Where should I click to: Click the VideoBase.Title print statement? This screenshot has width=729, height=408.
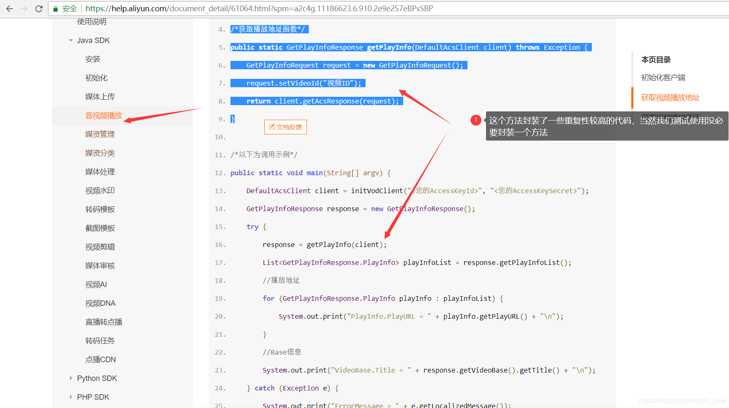(429, 370)
